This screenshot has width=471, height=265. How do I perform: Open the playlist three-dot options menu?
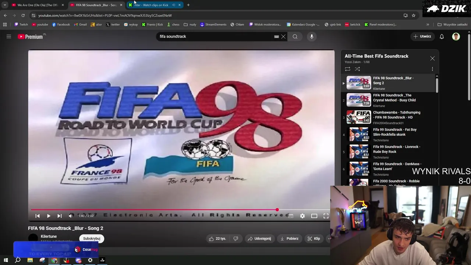pyautogui.click(x=432, y=69)
